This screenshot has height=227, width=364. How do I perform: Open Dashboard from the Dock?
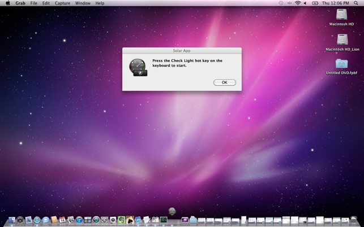20,220
